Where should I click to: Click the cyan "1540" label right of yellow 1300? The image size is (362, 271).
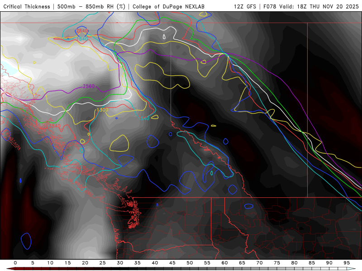point(143,118)
